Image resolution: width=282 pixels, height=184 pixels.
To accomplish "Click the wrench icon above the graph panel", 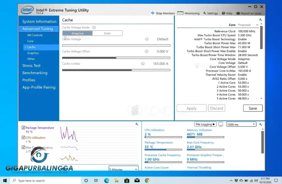I will (x=137, y=124).
